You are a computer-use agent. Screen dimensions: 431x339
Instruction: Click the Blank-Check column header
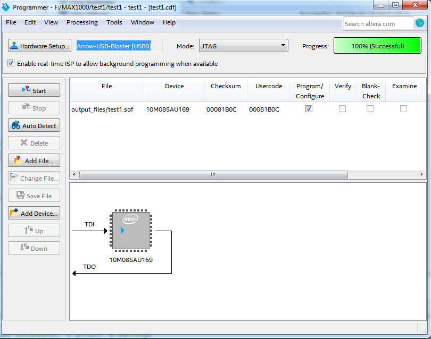click(x=371, y=90)
